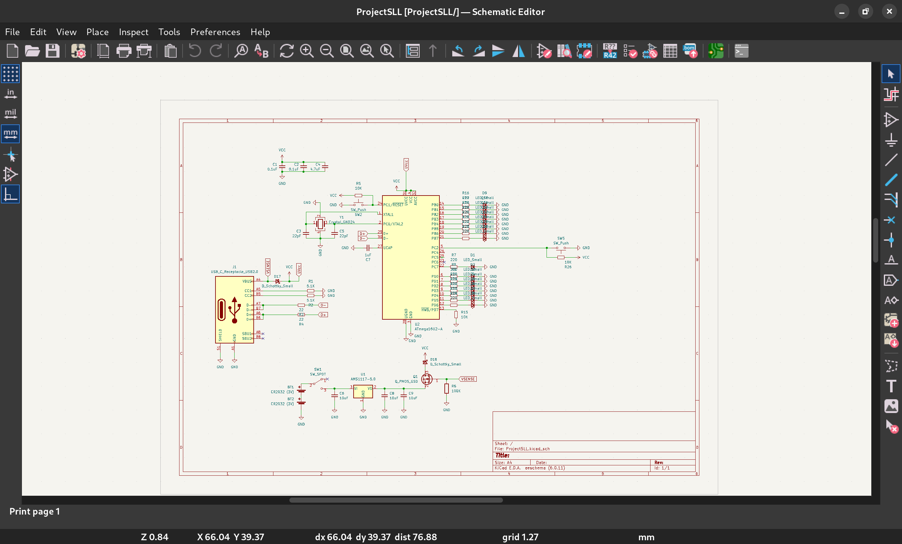902x544 pixels.
Task: Open the Place menu
Action: pos(97,32)
